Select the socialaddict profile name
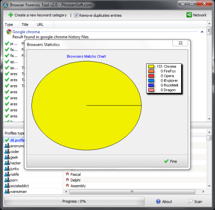 coord(20,186)
